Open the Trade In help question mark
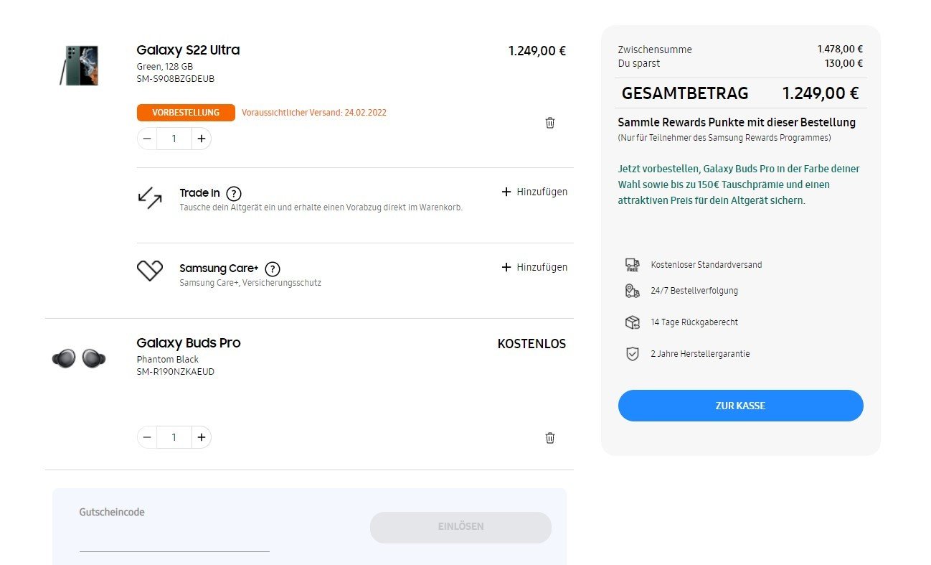Viewport: 931px width, 565px height. (234, 194)
